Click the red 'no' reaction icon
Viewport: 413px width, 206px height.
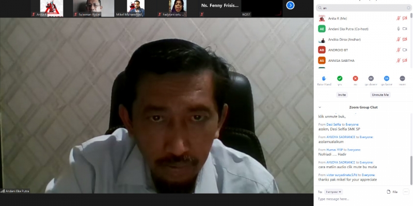(x=355, y=78)
